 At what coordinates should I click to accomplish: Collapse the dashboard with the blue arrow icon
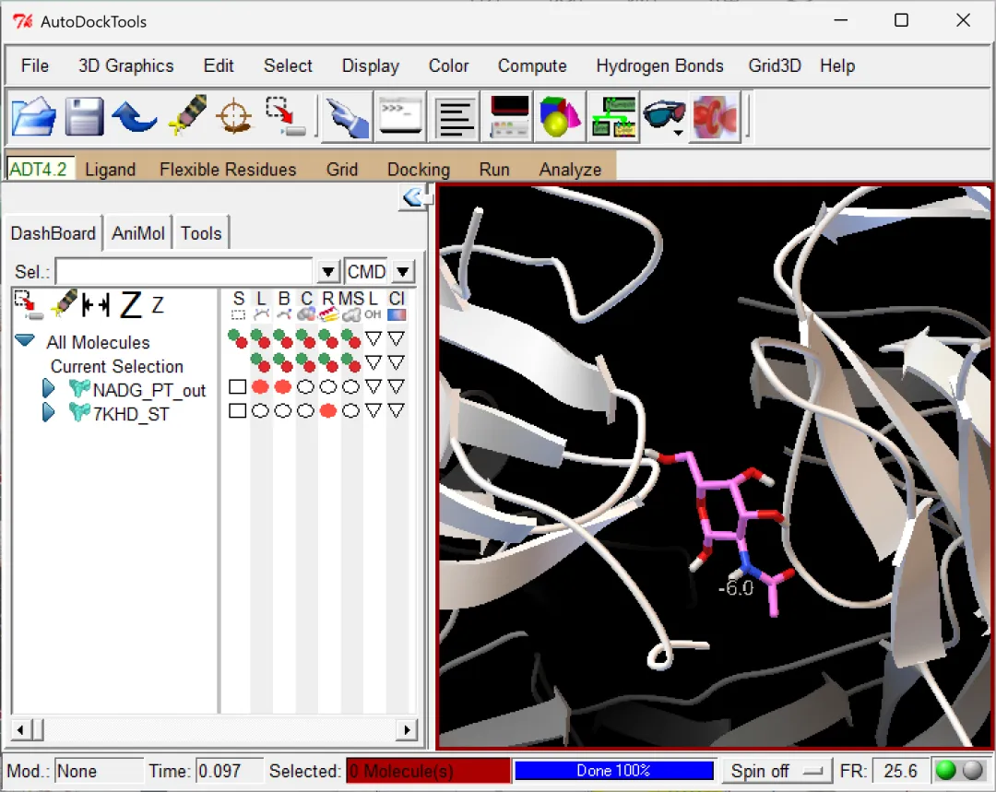(x=413, y=197)
